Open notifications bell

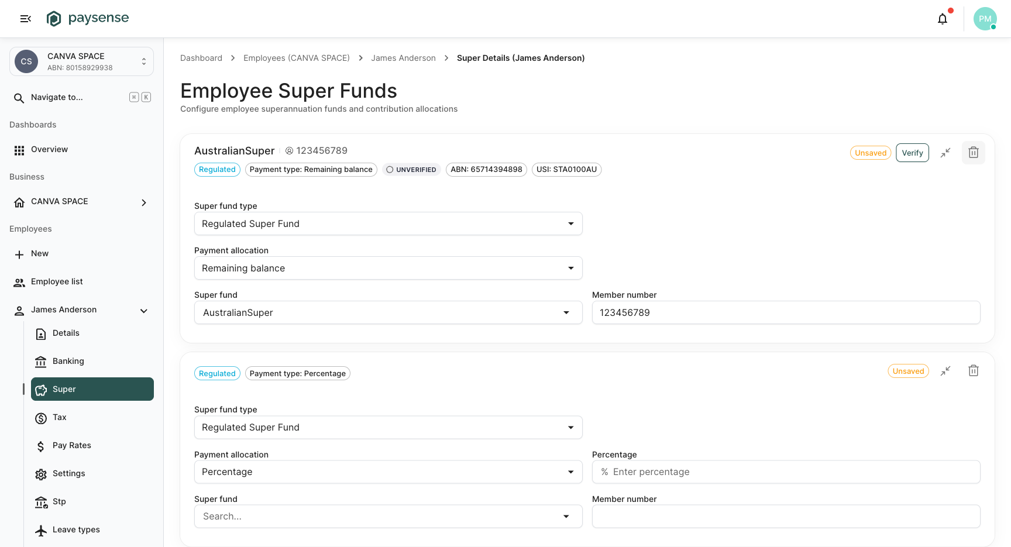click(x=943, y=19)
